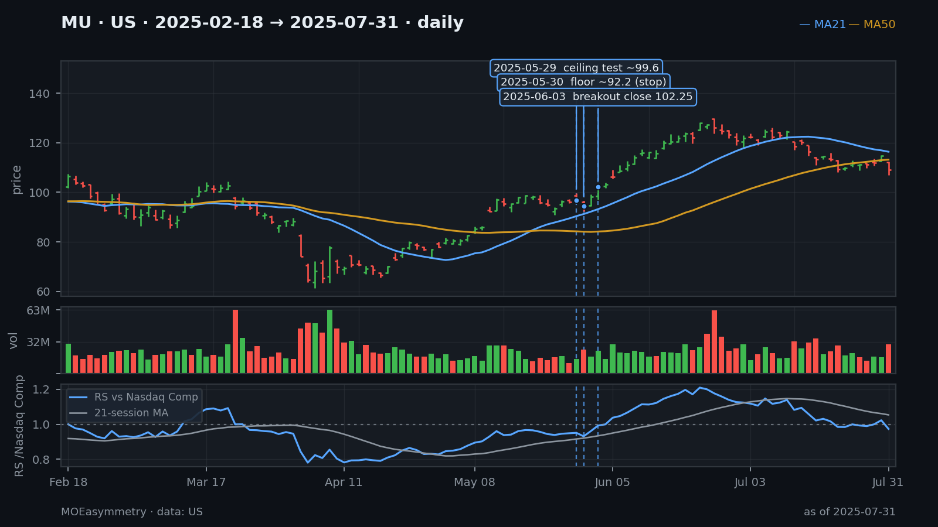Click the chart title MU · US daily
938x527 pixels.
263,23
